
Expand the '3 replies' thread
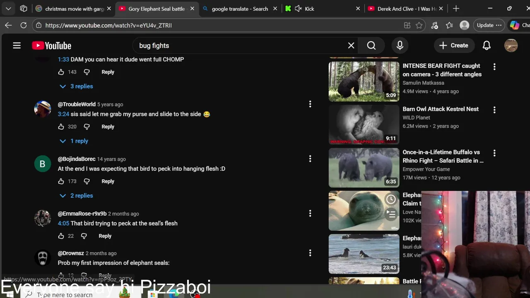tap(77, 86)
